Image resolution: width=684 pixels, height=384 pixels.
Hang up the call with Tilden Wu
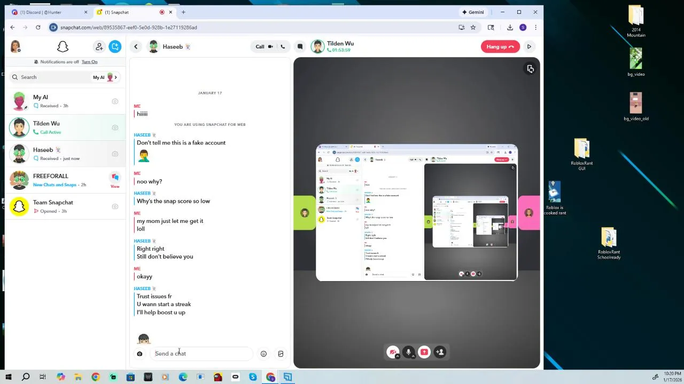[x=500, y=47]
